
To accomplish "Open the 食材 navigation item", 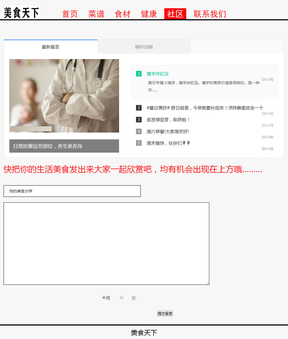I will point(123,14).
